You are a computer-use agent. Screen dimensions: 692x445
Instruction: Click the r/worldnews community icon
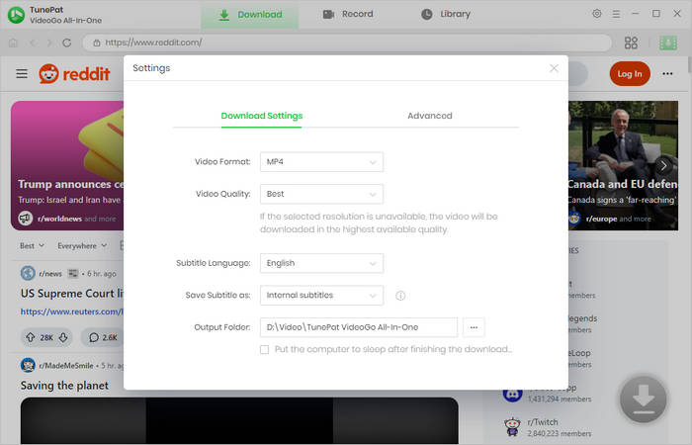coord(25,219)
